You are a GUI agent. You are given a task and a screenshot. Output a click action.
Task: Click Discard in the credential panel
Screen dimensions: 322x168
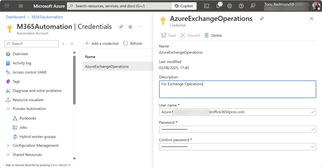pyautogui.click(x=190, y=36)
